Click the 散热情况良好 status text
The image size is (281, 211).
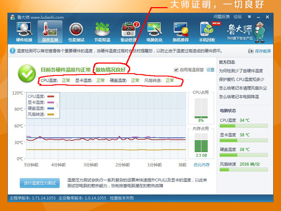click(x=110, y=70)
